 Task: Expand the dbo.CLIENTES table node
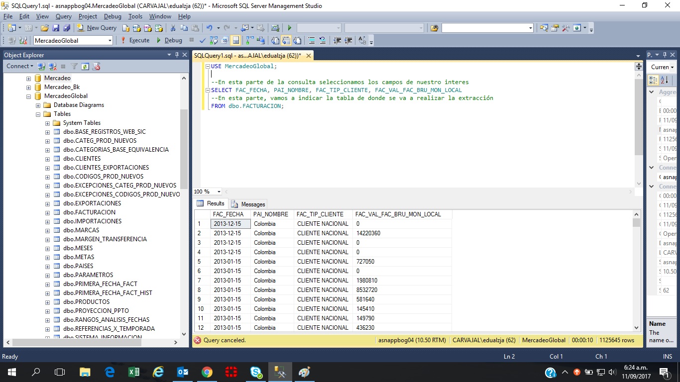(x=47, y=158)
